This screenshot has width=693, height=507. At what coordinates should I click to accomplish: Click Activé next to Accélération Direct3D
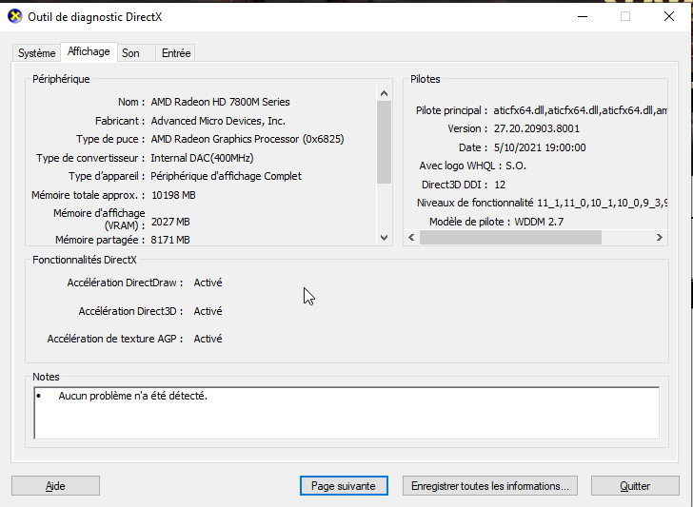[x=208, y=311]
